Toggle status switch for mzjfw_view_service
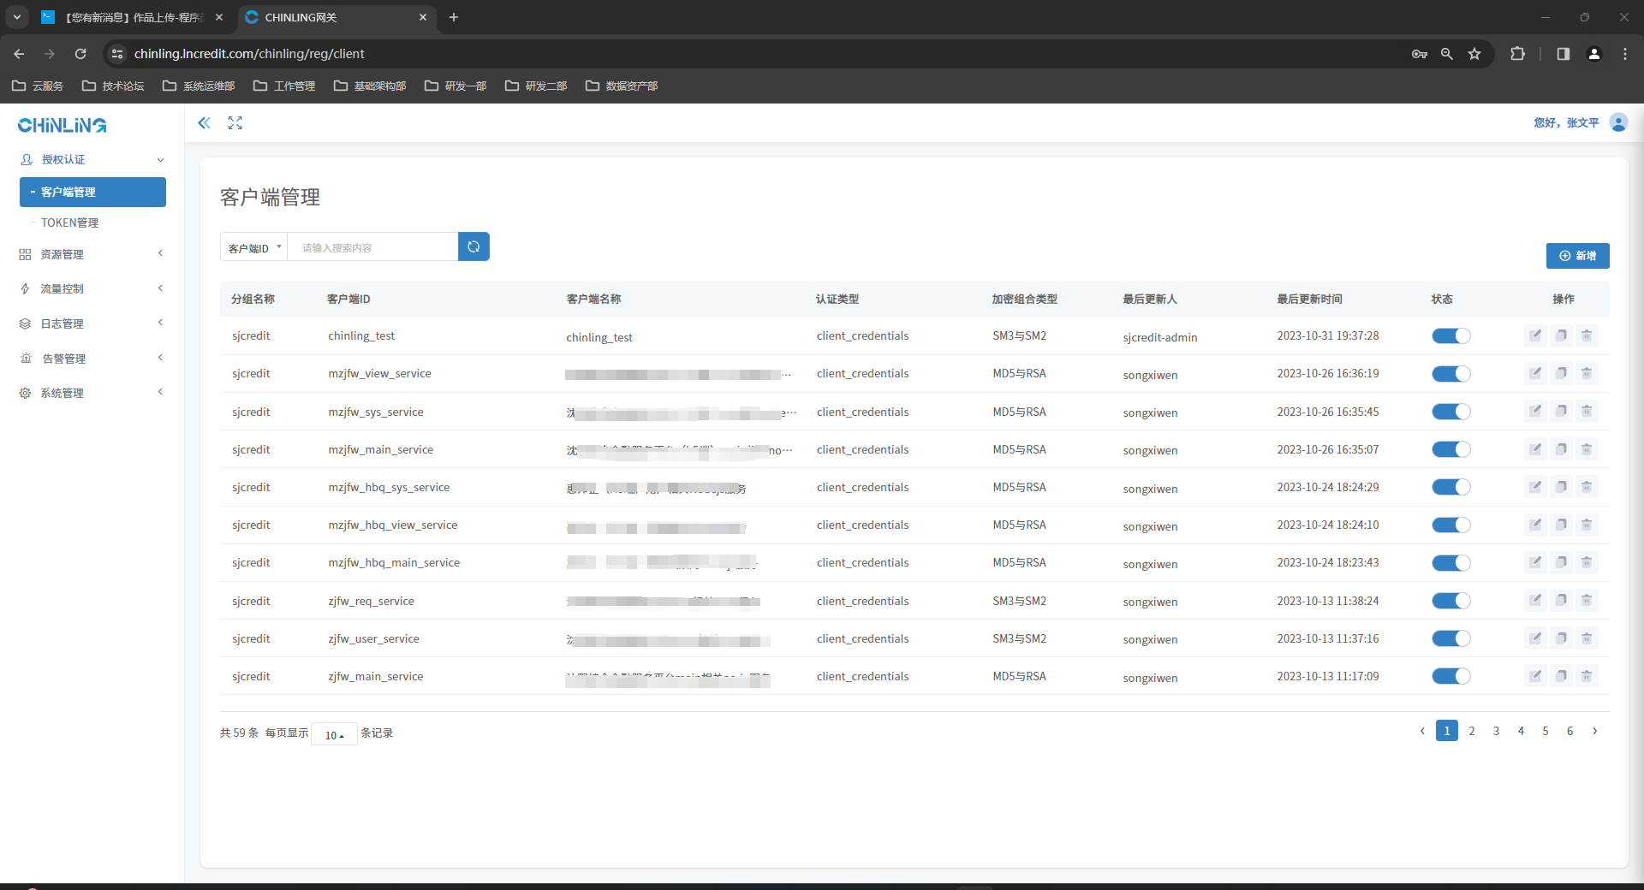This screenshot has width=1644, height=890. coord(1451,373)
